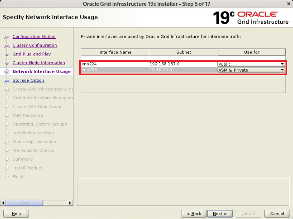The height and width of the screenshot is (219, 293).
Task: Open the Storage Option step link
Action: coord(28,80)
